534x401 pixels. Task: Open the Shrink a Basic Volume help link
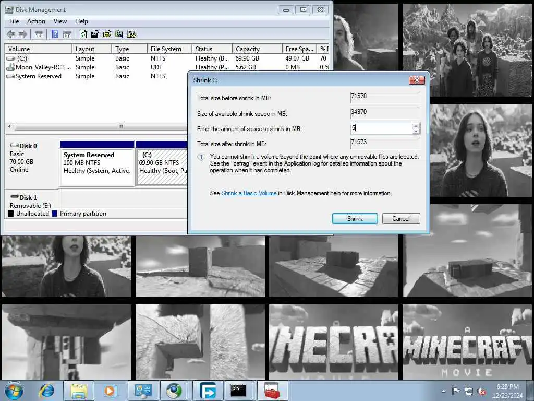(x=249, y=193)
